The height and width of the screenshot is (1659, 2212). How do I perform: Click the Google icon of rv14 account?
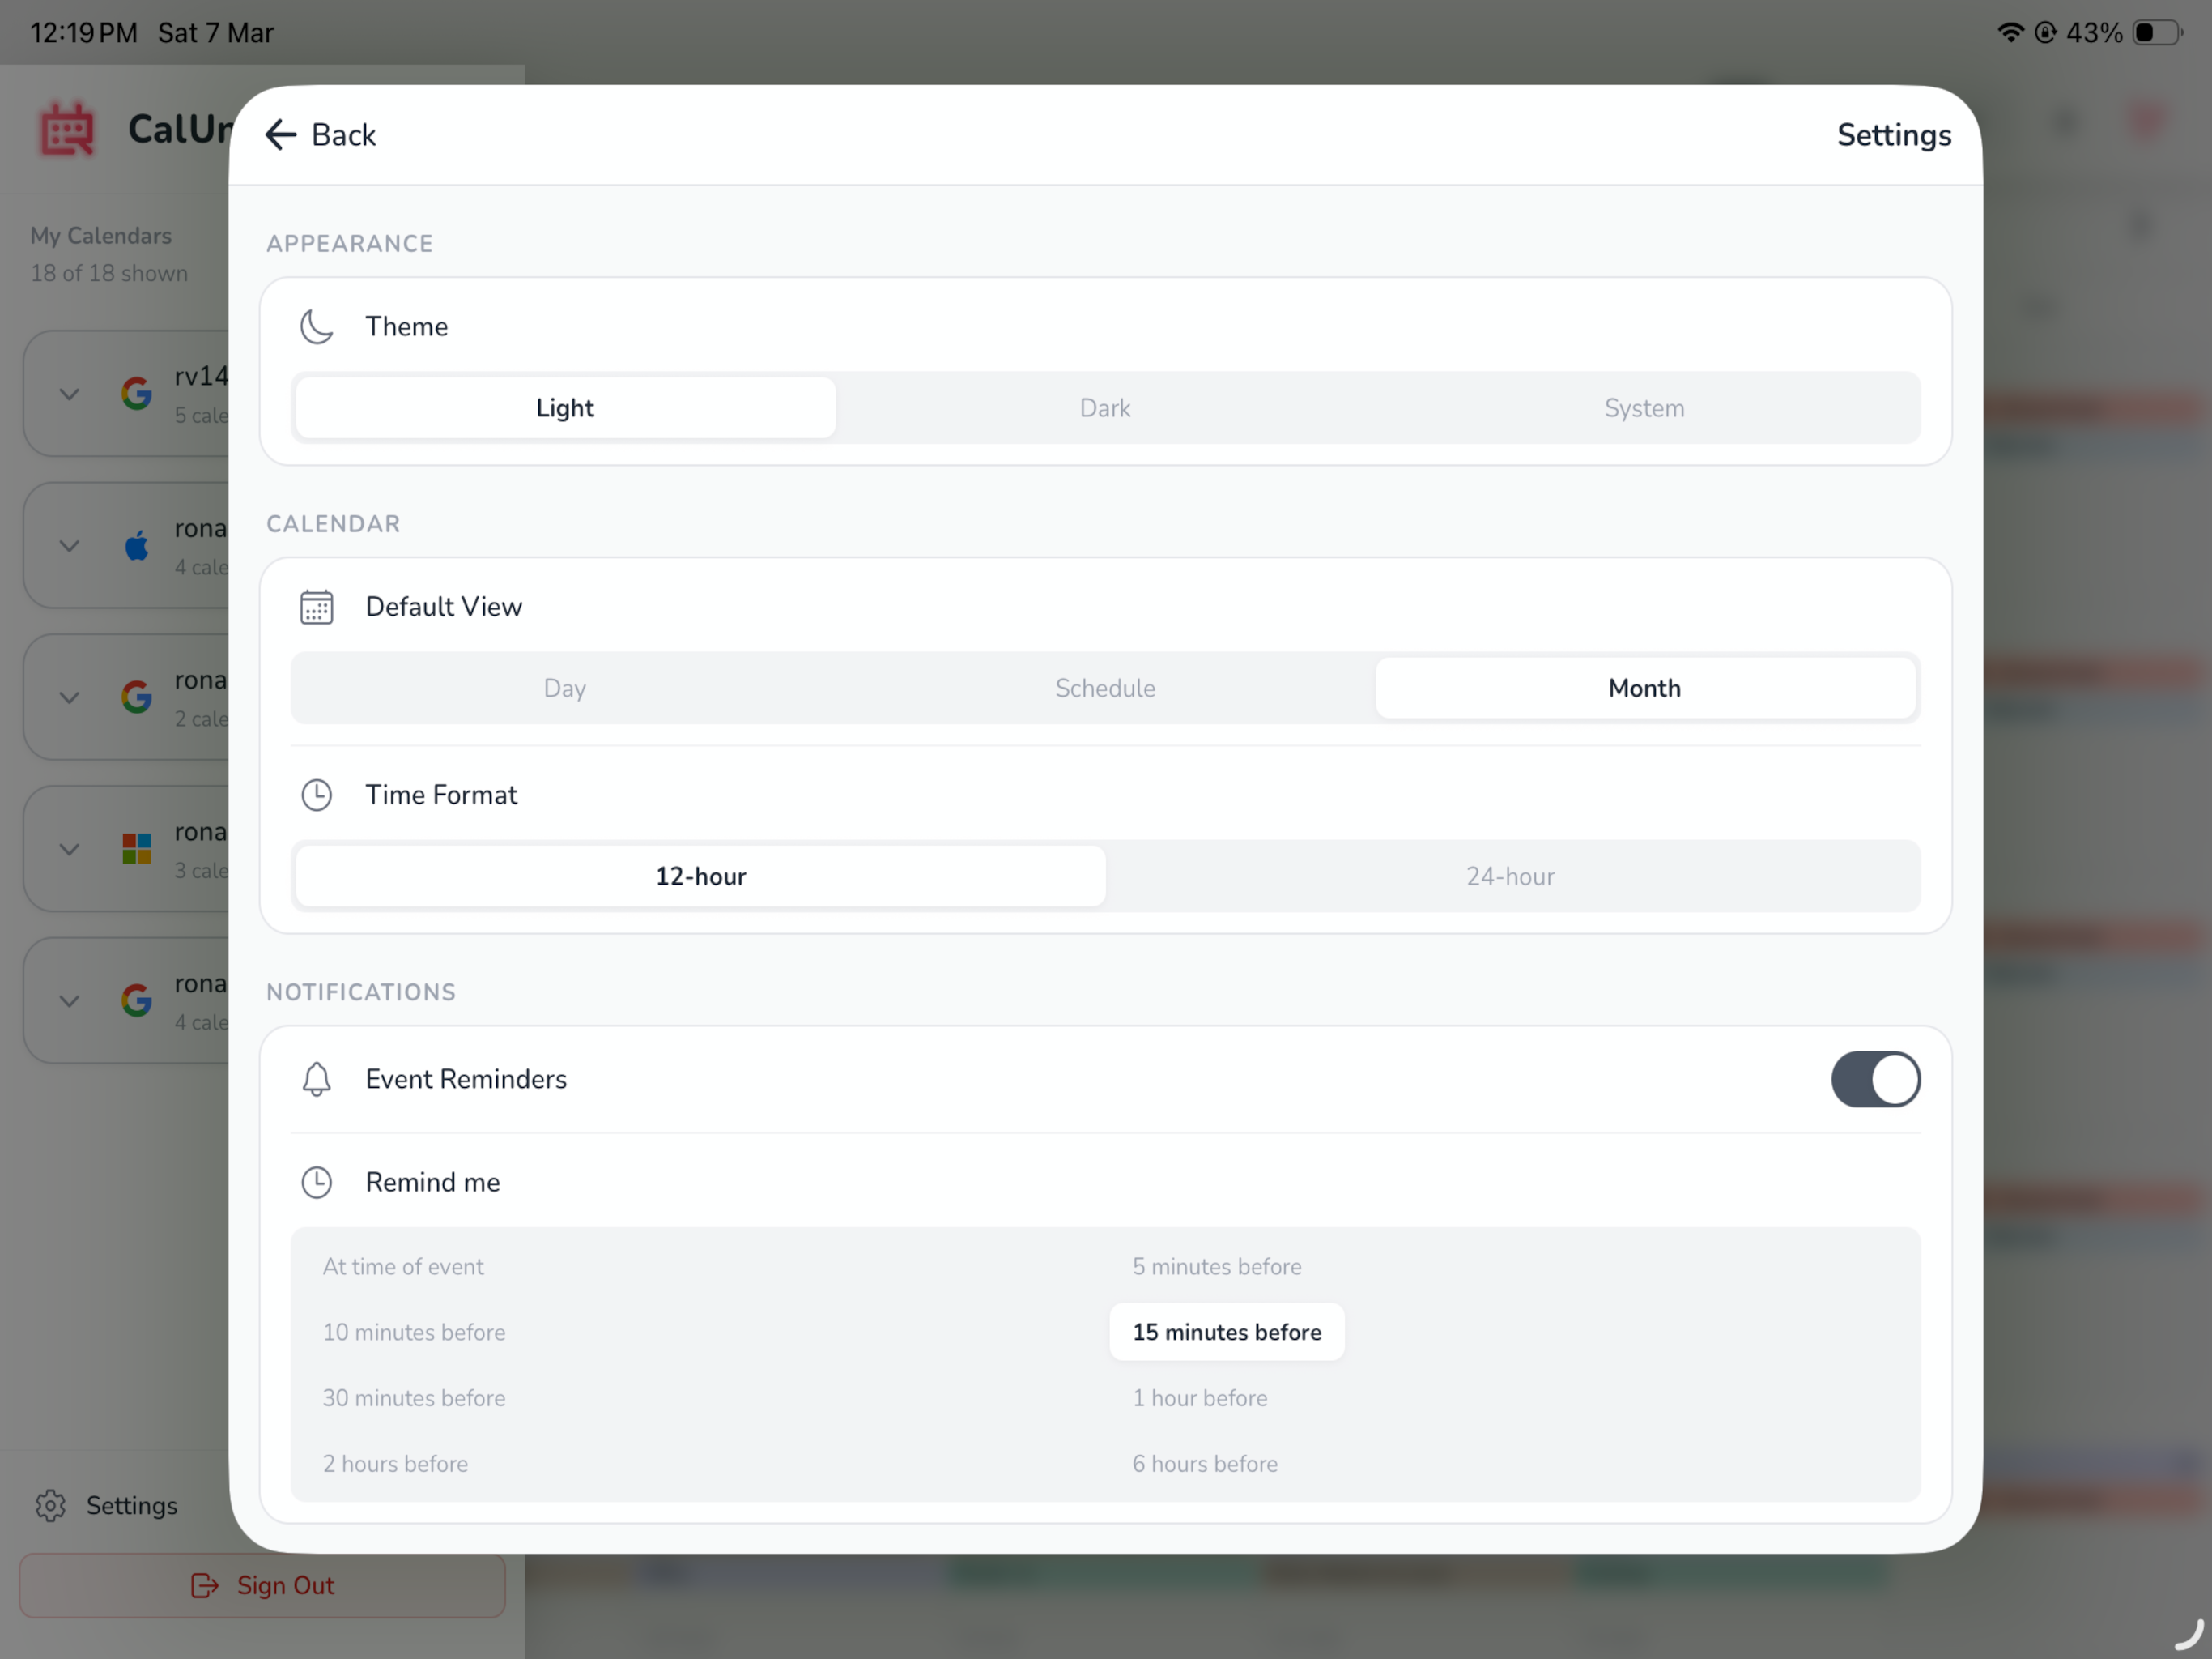pos(137,394)
